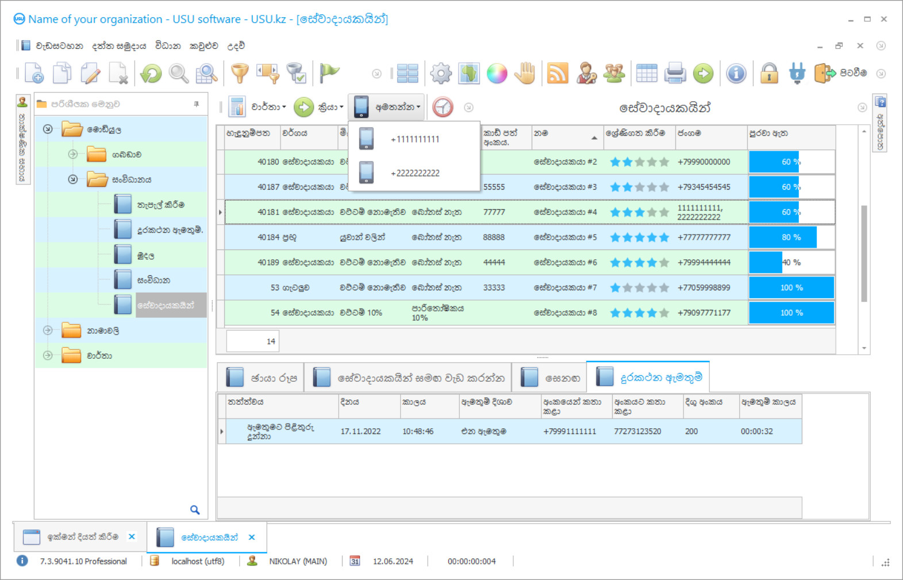Switch to the ඡායා රූප tab
This screenshot has width=903, height=580.
coord(261,378)
